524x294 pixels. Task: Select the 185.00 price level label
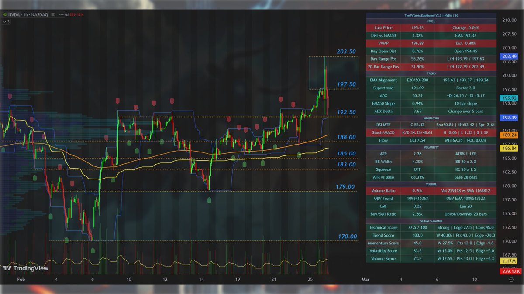click(346, 153)
